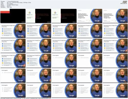Click the timestamp on the first black thumbnail
128x99 pixels.
23,22
